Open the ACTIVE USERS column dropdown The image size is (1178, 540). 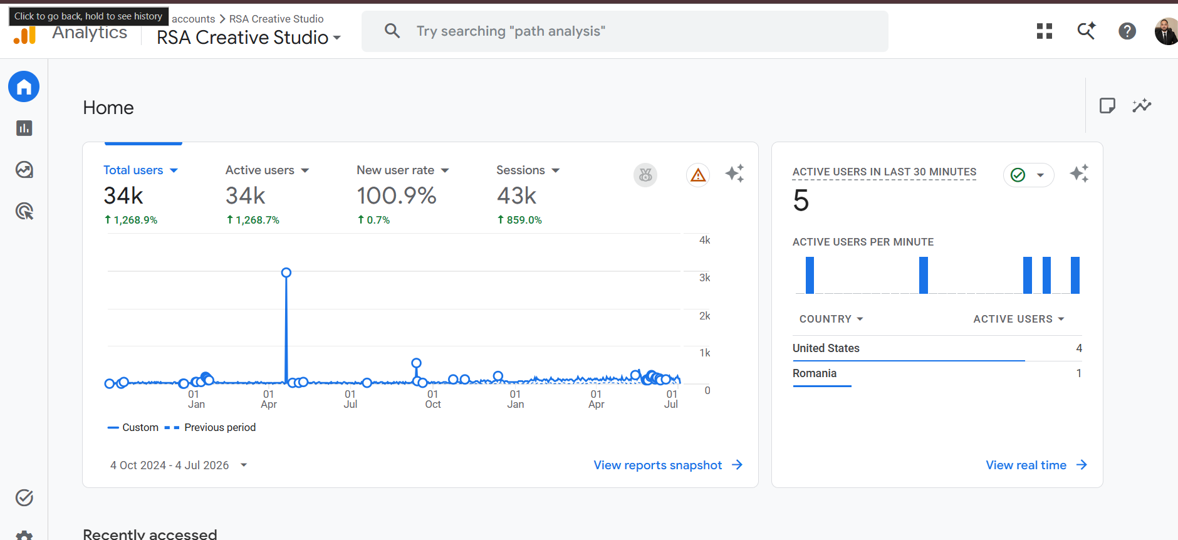pos(1019,319)
